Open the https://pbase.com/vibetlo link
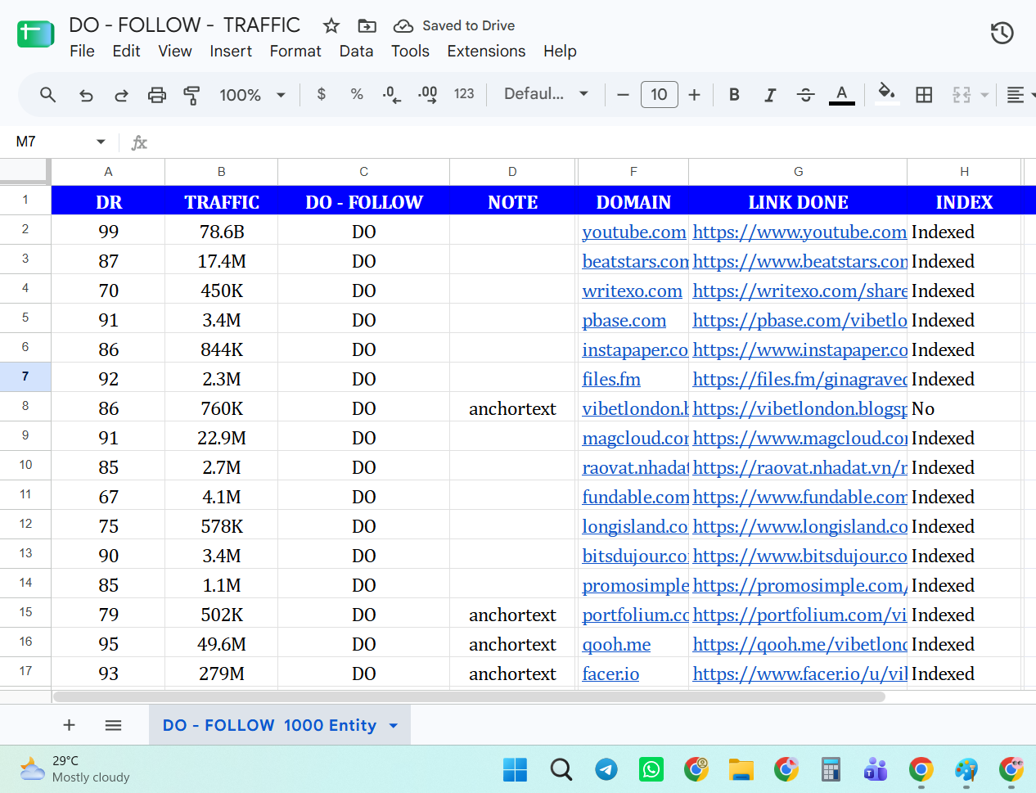 coord(800,320)
